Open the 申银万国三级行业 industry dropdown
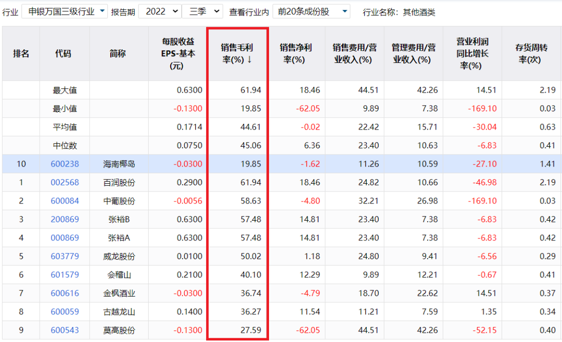Image resolution: width=562 pixels, height=342 pixels. point(65,11)
